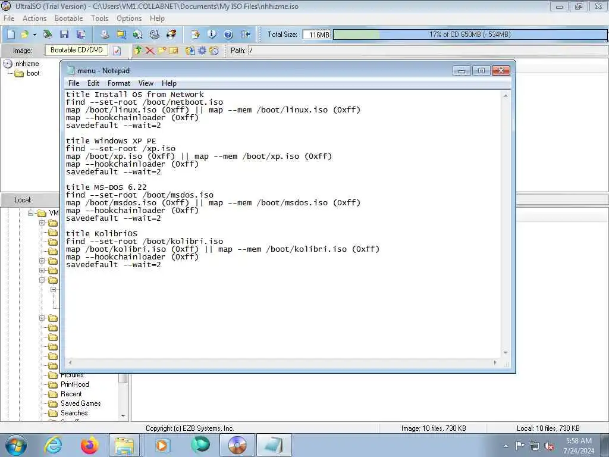Click the red X Delete icon
This screenshot has width=609, height=457.
pos(149,51)
